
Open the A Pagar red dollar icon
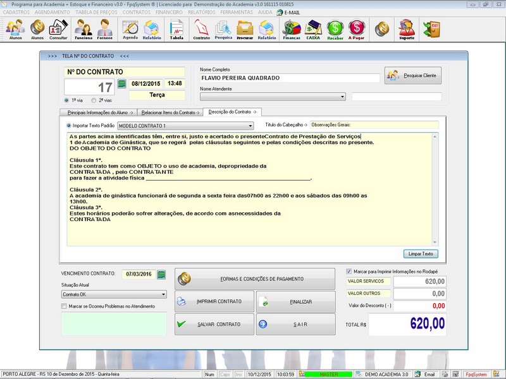coord(356,29)
